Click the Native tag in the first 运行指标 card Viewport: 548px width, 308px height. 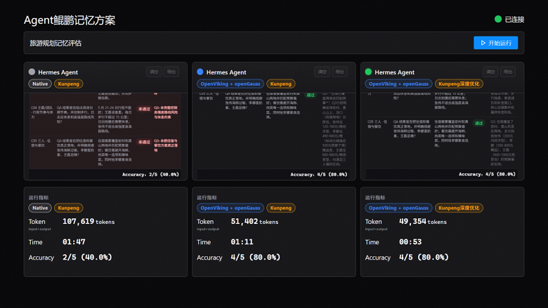click(x=40, y=208)
